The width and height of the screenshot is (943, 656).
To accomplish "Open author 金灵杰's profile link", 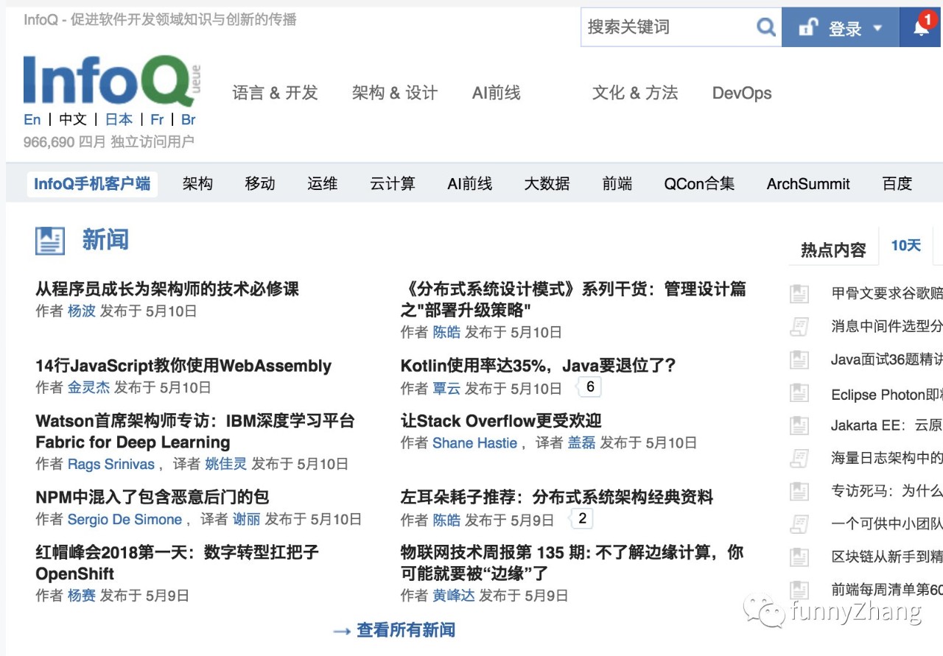I will 88,387.
